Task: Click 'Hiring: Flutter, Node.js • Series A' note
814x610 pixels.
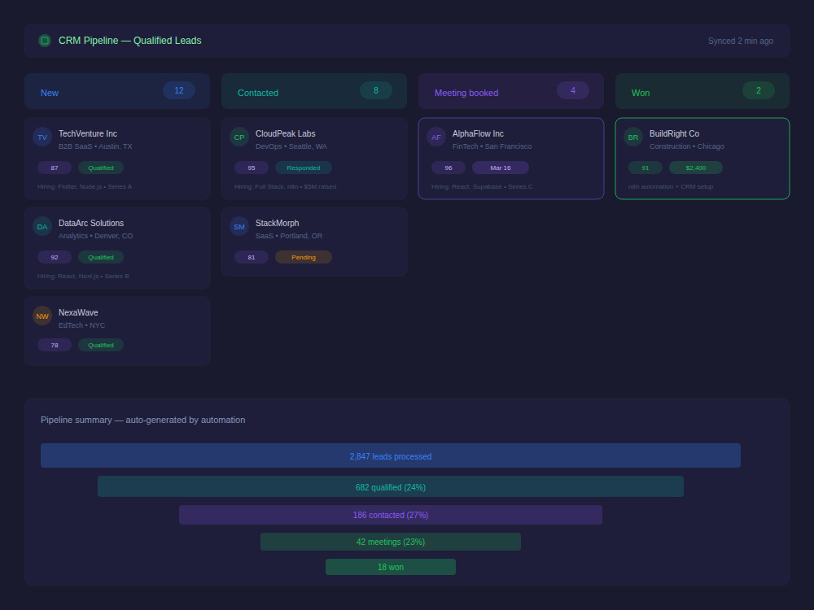Action: point(85,187)
